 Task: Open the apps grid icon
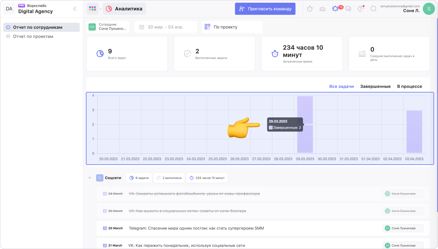[92, 9]
